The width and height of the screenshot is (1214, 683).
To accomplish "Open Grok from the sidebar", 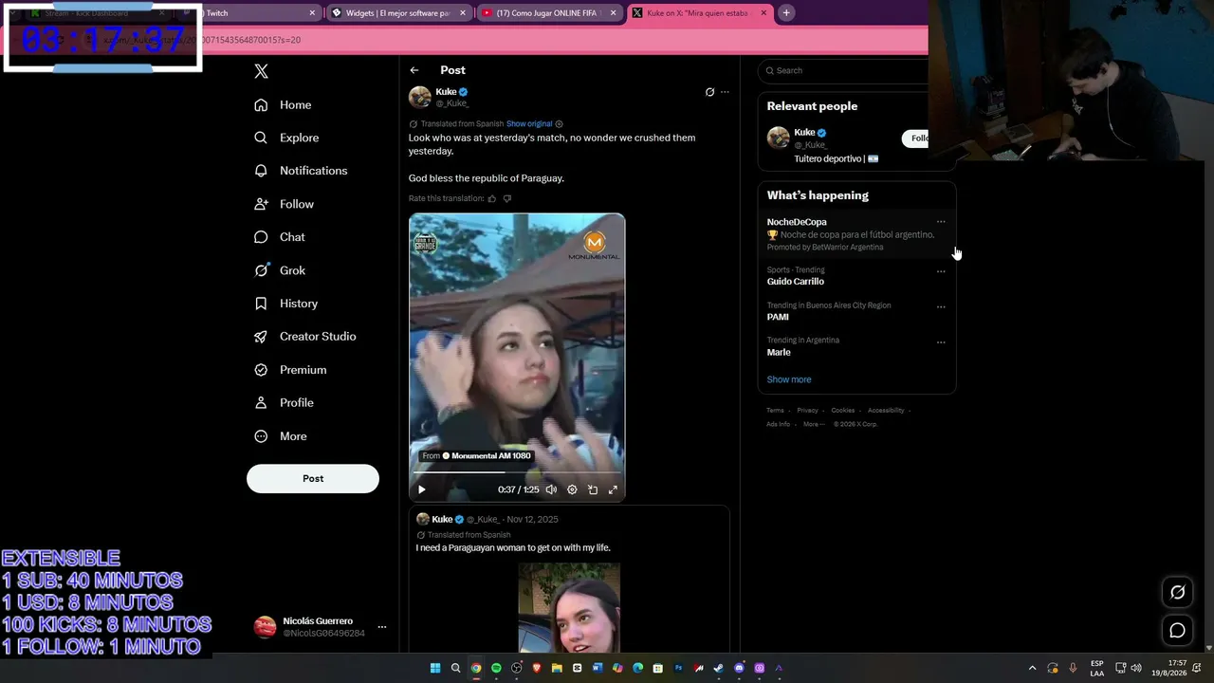I will [280, 270].
